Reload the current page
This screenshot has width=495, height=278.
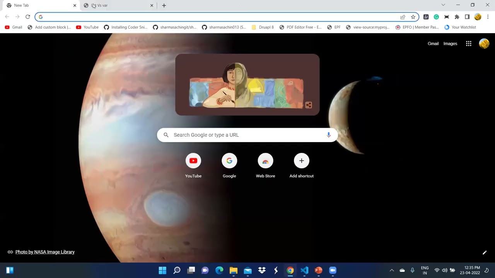coord(27,17)
